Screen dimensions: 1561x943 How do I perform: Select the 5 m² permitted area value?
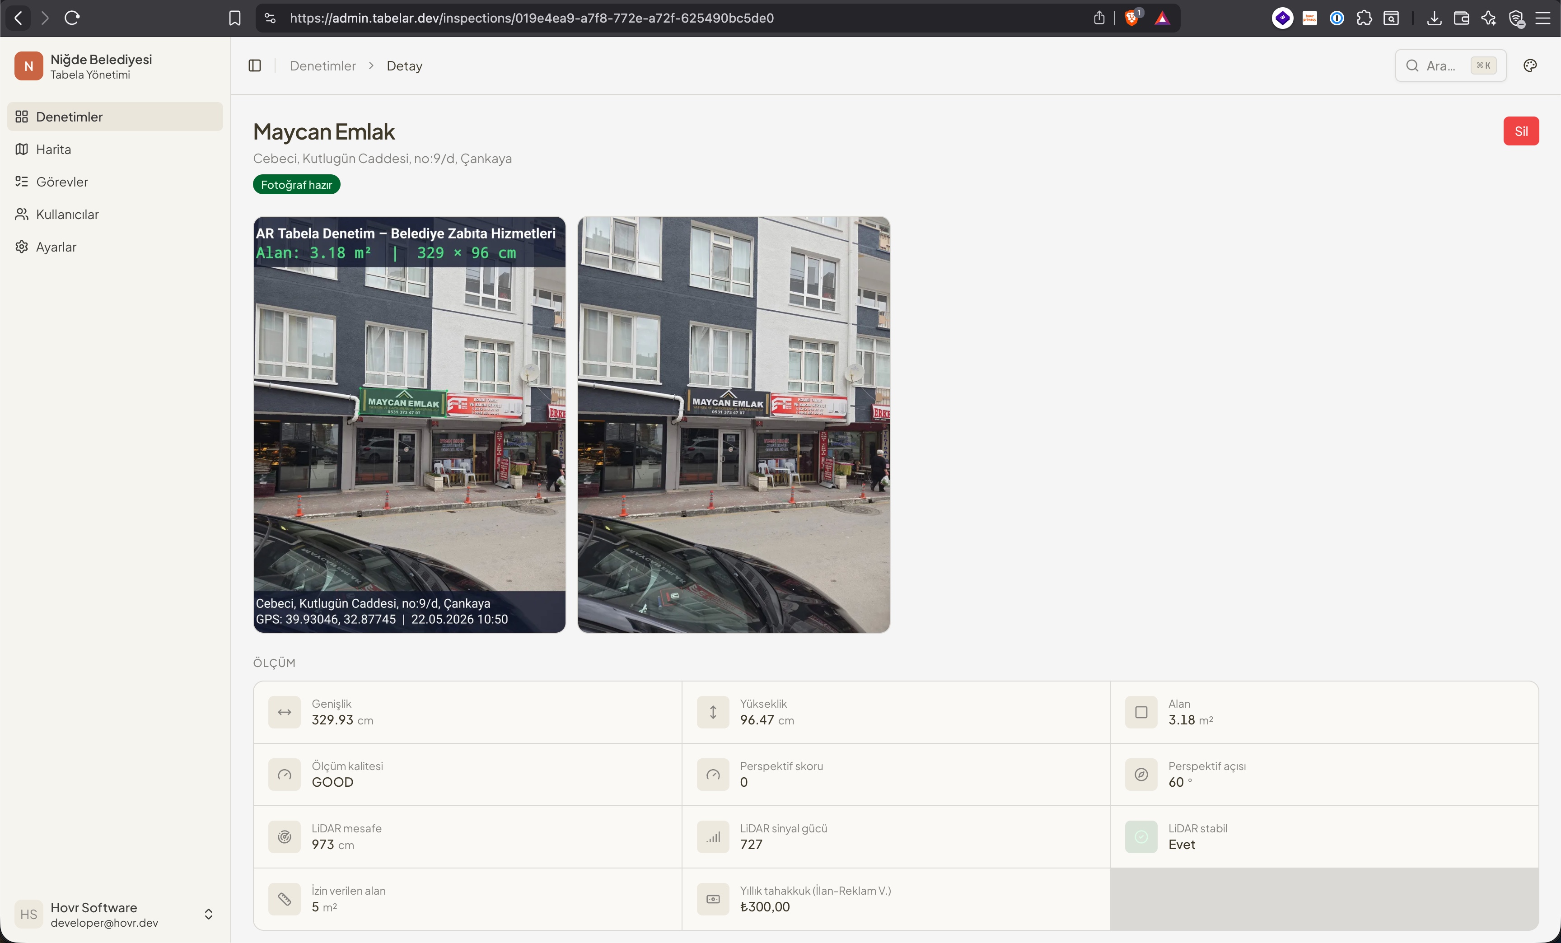pos(324,907)
